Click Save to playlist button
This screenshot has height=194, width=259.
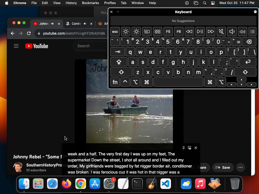click(x=223, y=167)
